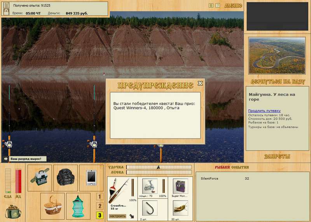The width and height of the screenshot is (311, 222).
Task: Click the pause icon near МЕНЮ
Action: pyautogui.click(x=211, y=5)
